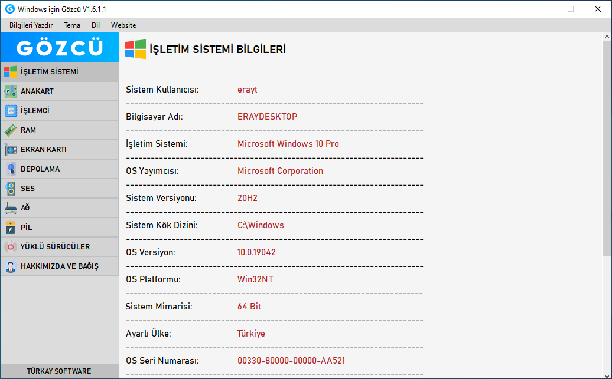
Task: Switch to the ANAKART section
Action: (59, 91)
